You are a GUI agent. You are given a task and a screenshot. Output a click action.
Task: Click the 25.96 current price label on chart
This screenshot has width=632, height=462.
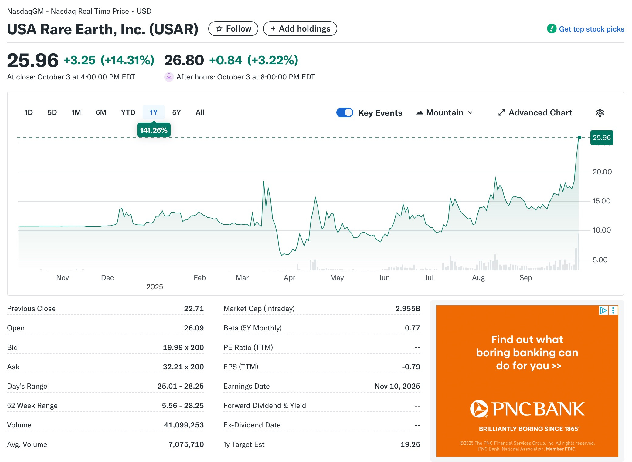click(x=601, y=138)
